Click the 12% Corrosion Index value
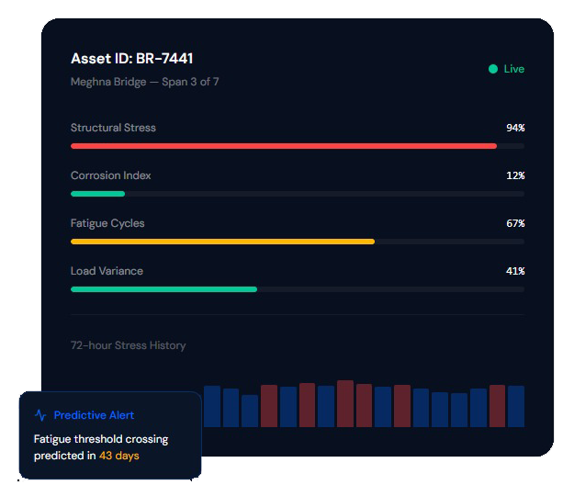Image resolution: width=574 pixels, height=496 pixels. 514,175
